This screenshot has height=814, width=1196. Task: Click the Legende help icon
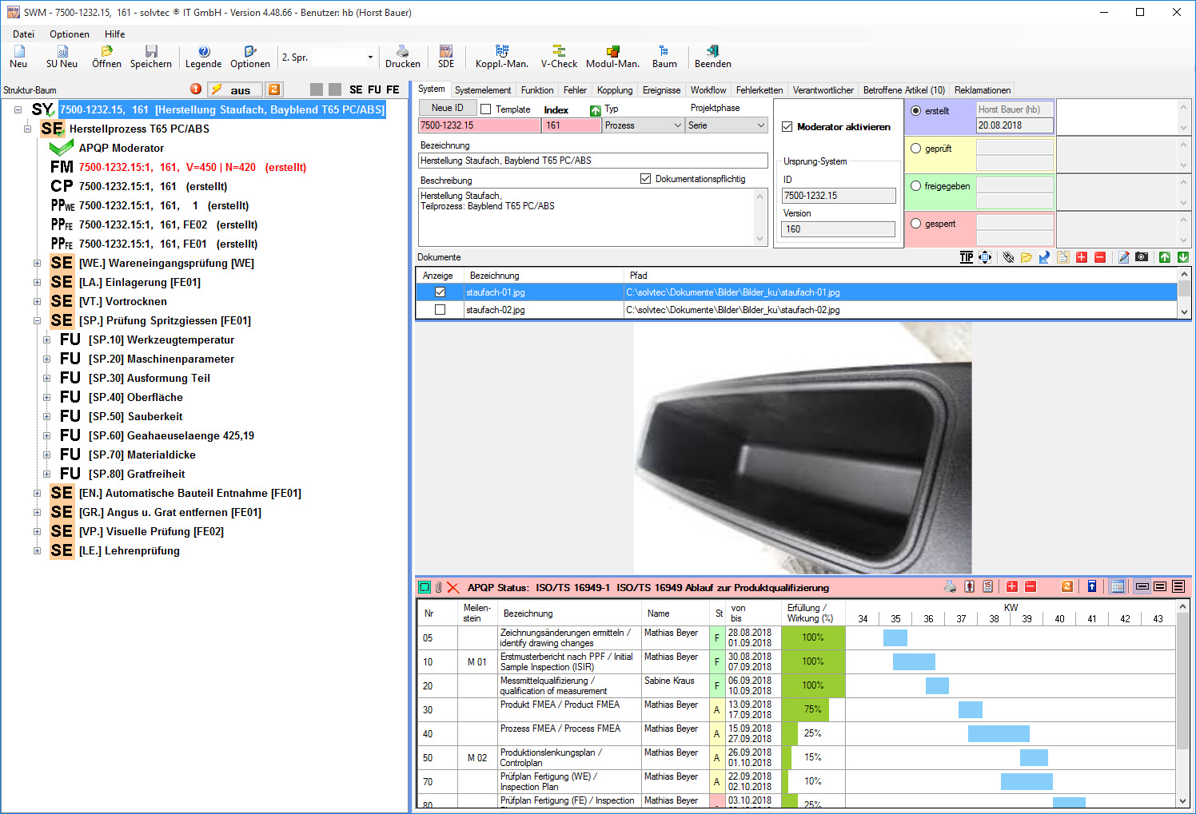pos(204,51)
